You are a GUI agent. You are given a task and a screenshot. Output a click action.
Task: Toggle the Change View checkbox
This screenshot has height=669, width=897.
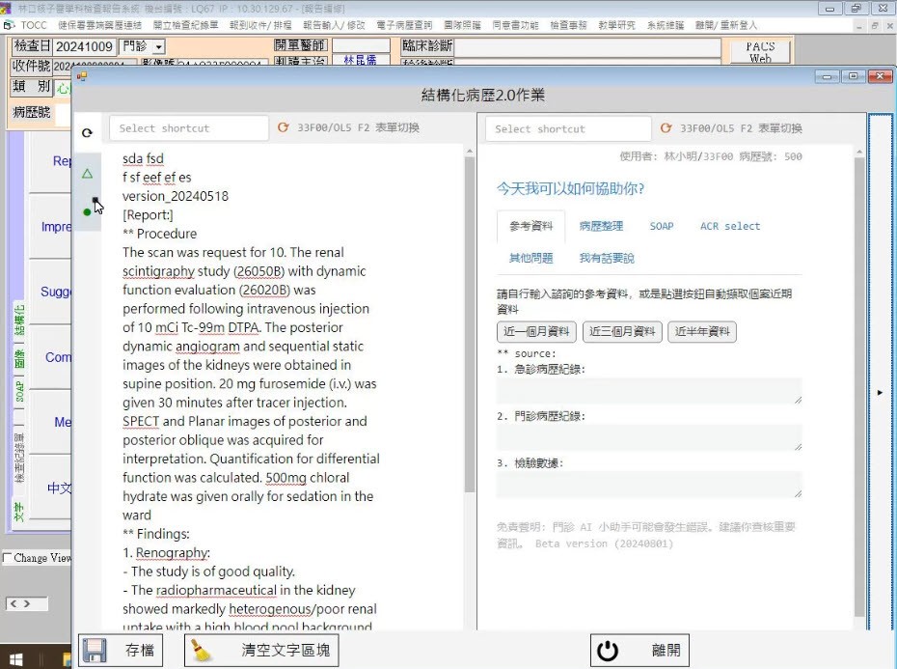[8, 558]
